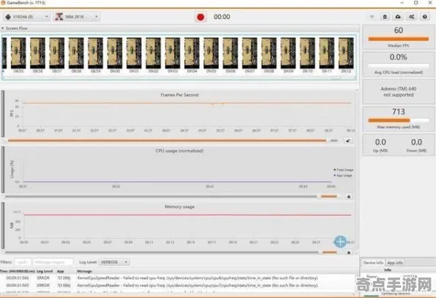Viewport: 436px width, 298px height.
Task: Open help with the question mark icon
Action: (x=425, y=17)
